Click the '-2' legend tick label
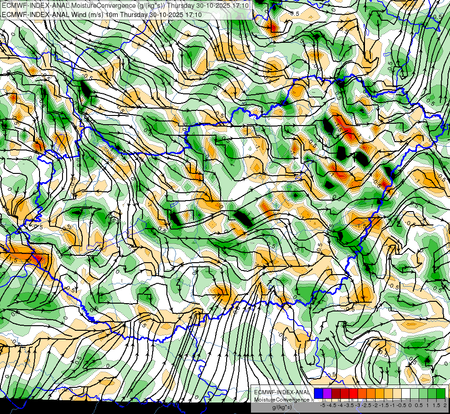 tap(375, 405)
